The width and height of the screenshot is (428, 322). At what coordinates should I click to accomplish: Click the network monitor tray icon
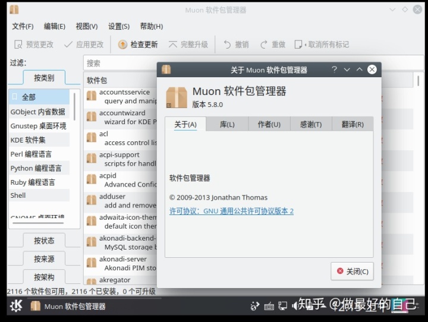pos(283,306)
